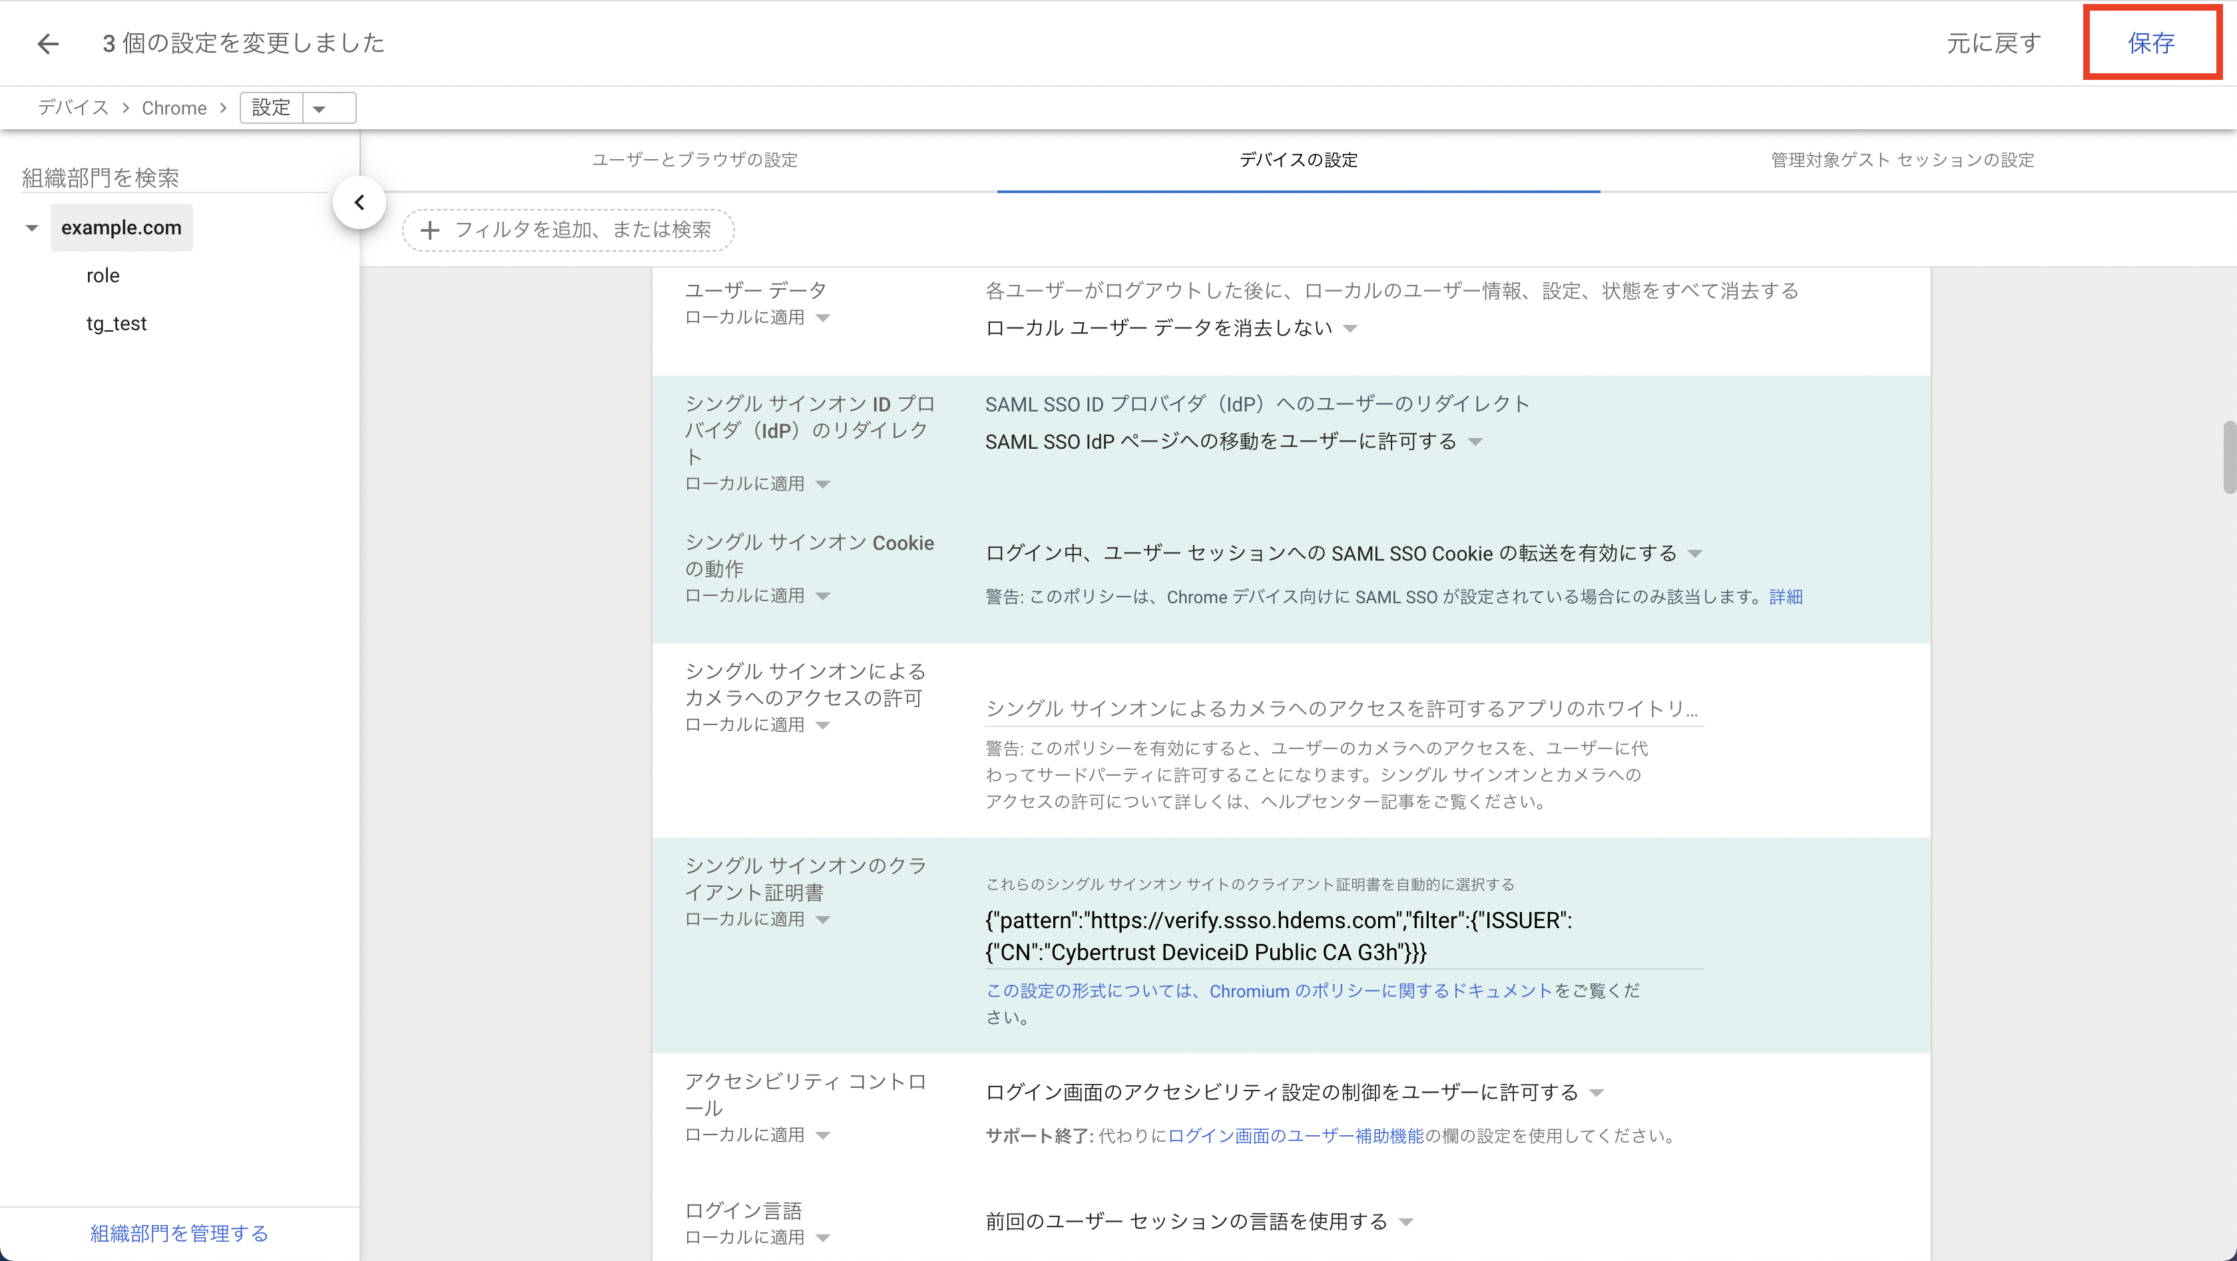Click camera access app whitelist input field
Image resolution: width=2237 pixels, height=1261 pixels.
tap(1344, 708)
